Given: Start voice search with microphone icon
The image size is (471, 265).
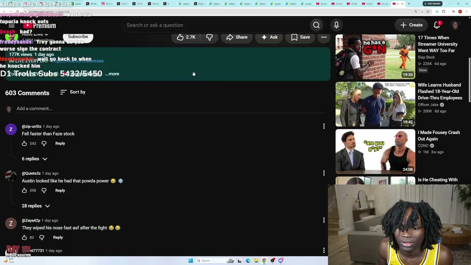Looking at the screenshot, I should click(x=336, y=25).
